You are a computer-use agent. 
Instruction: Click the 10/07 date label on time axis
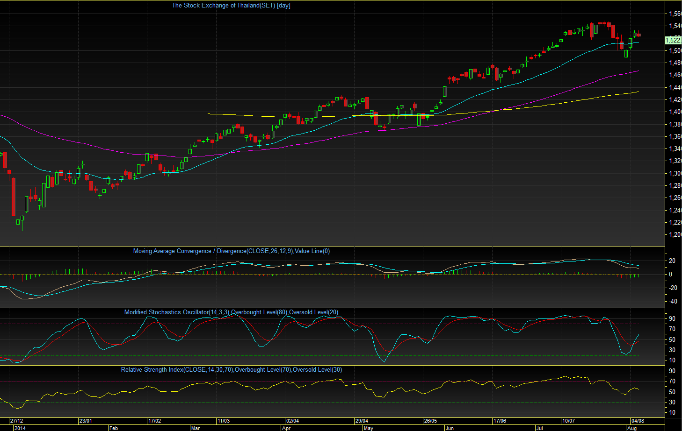coord(568,421)
